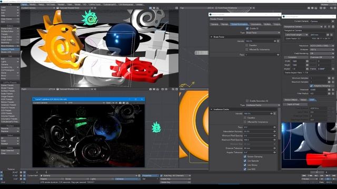Click the envelope E button beside Irradiance Cache Intensity
337x189 pixels.
pyautogui.click(x=275, y=113)
